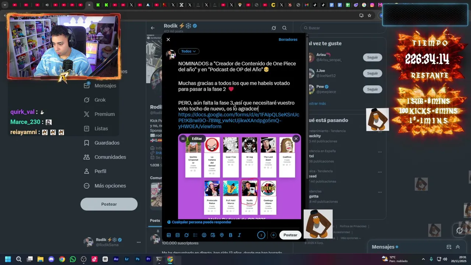Open Grok in sidebar
The width and height of the screenshot is (471, 265).
pyautogui.click(x=95, y=100)
